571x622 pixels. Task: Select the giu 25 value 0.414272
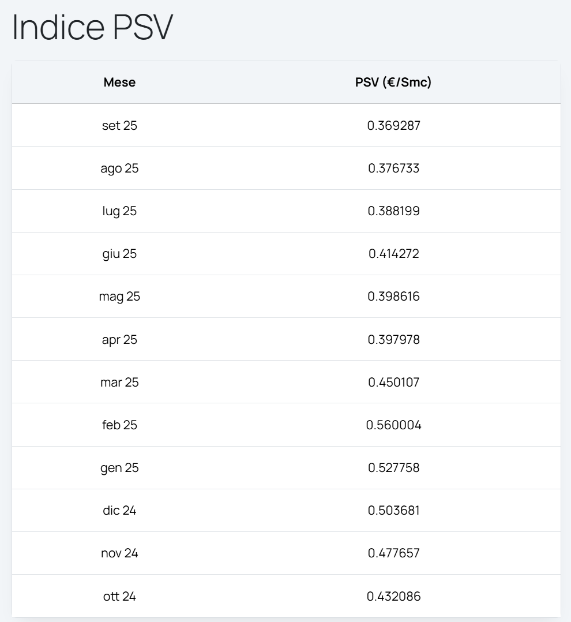394,254
